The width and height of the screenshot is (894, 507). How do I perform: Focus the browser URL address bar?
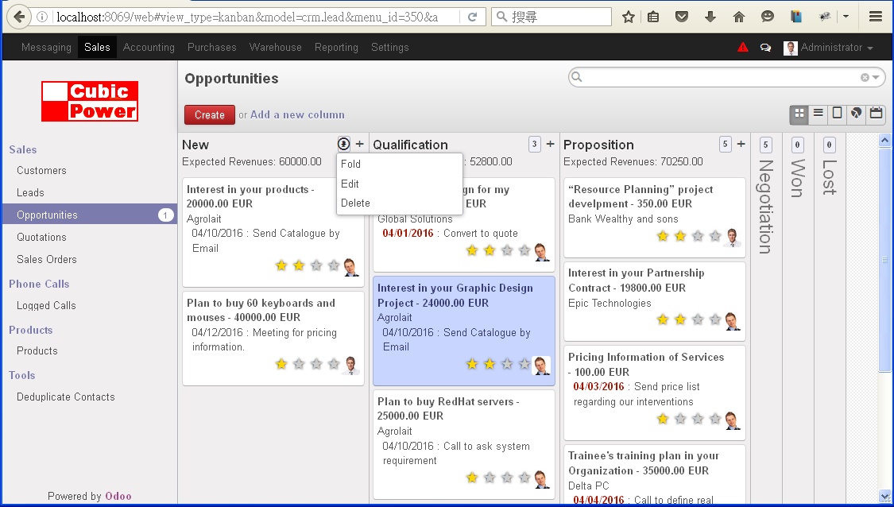tap(255, 17)
